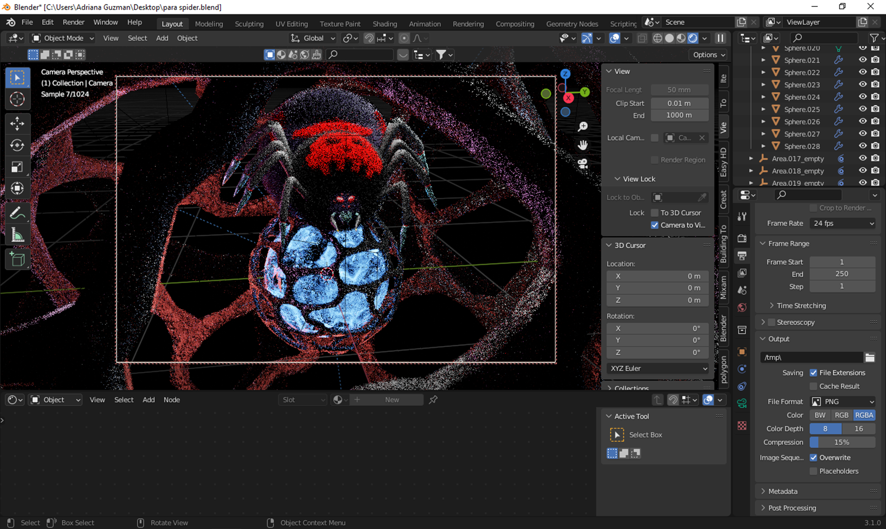The height and width of the screenshot is (529, 886).
Task: Toggle the Local Camera checkbox
Action: coord(655,138)
